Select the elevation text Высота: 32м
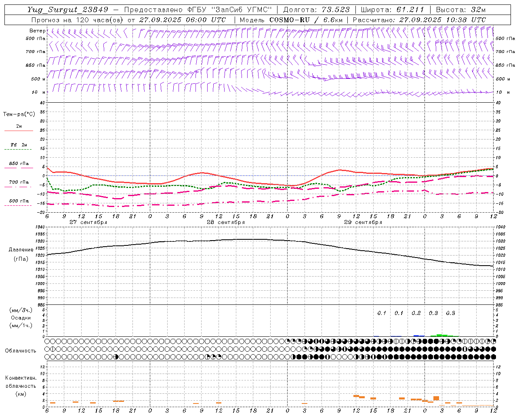517x414 pixels. coord(460,10)
